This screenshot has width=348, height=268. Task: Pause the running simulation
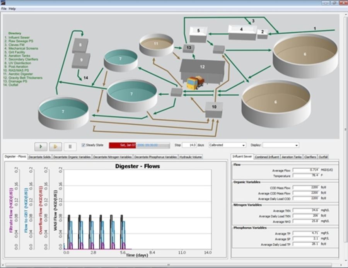(70, 146)
